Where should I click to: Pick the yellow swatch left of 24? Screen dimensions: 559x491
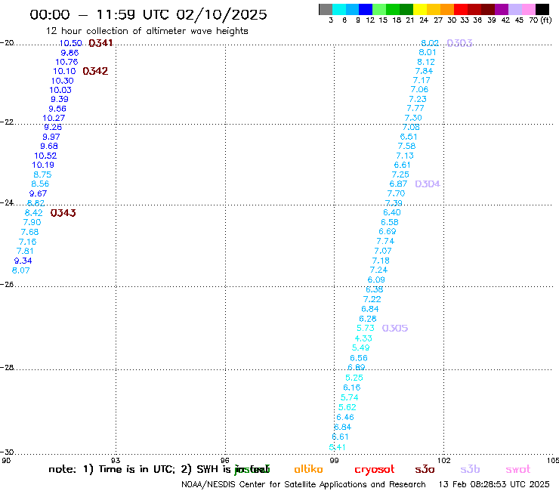click(x=420, y=9)
